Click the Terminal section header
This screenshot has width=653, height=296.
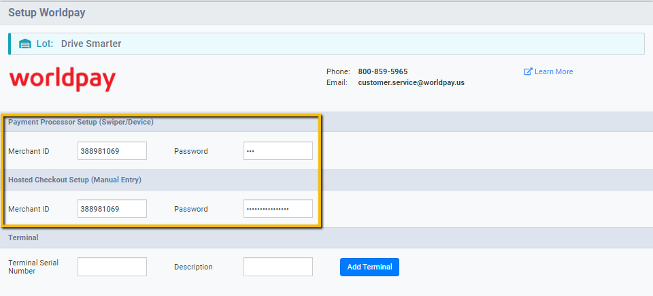click(23, 237)
